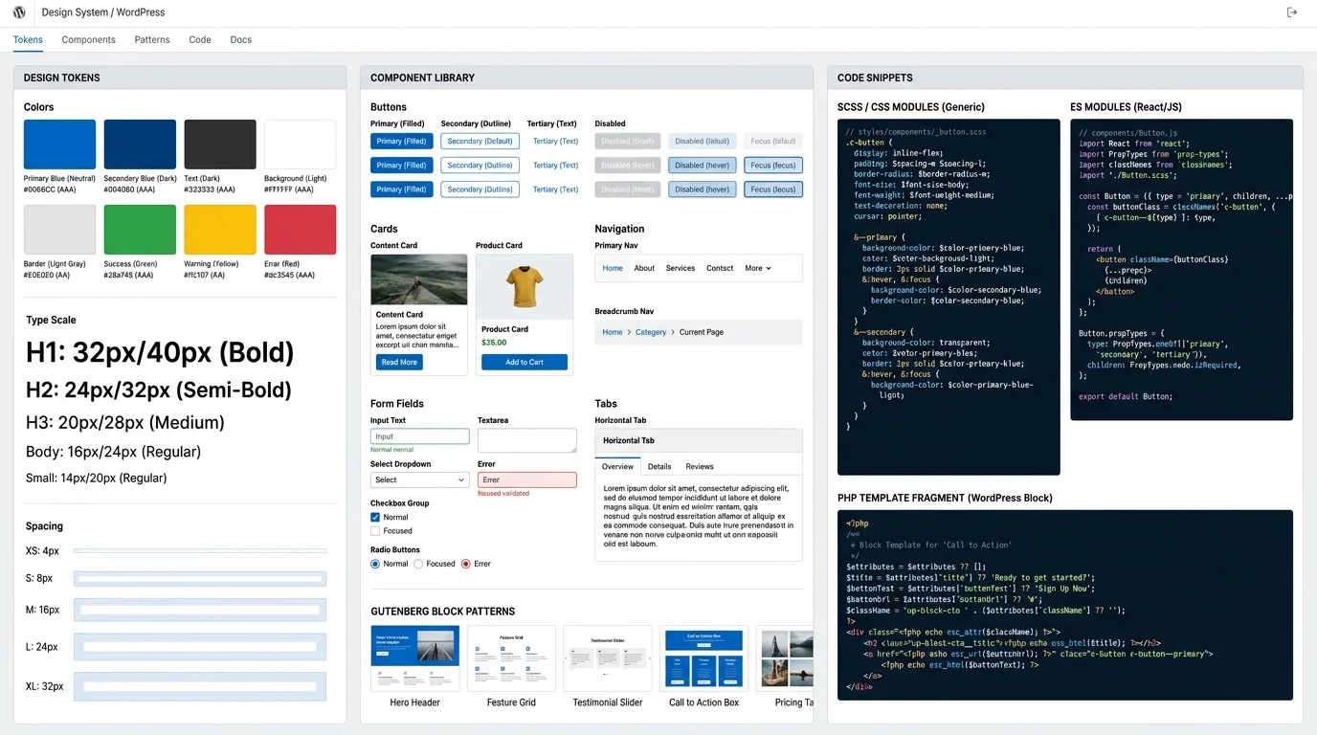
Task: Select the Overview horizontal tab
Action: coord(617,466)
